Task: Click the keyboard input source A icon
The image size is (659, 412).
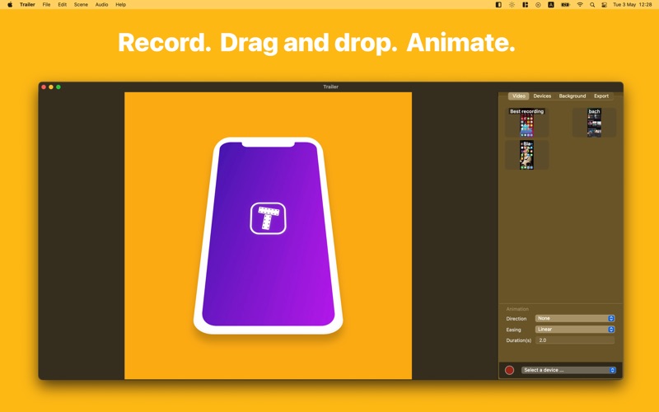Action: (550, 5)
